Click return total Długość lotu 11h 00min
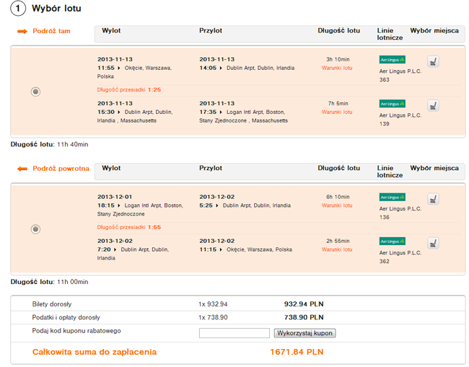The image size is (469, 367). pos(49,282)
